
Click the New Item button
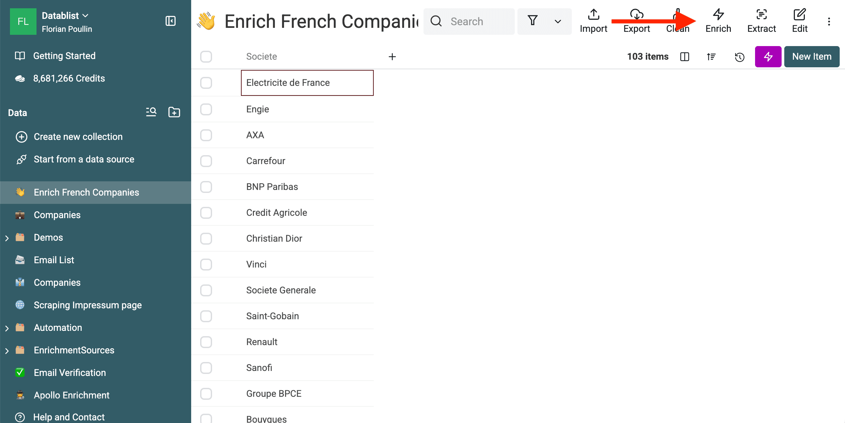(x=812, y=57)
